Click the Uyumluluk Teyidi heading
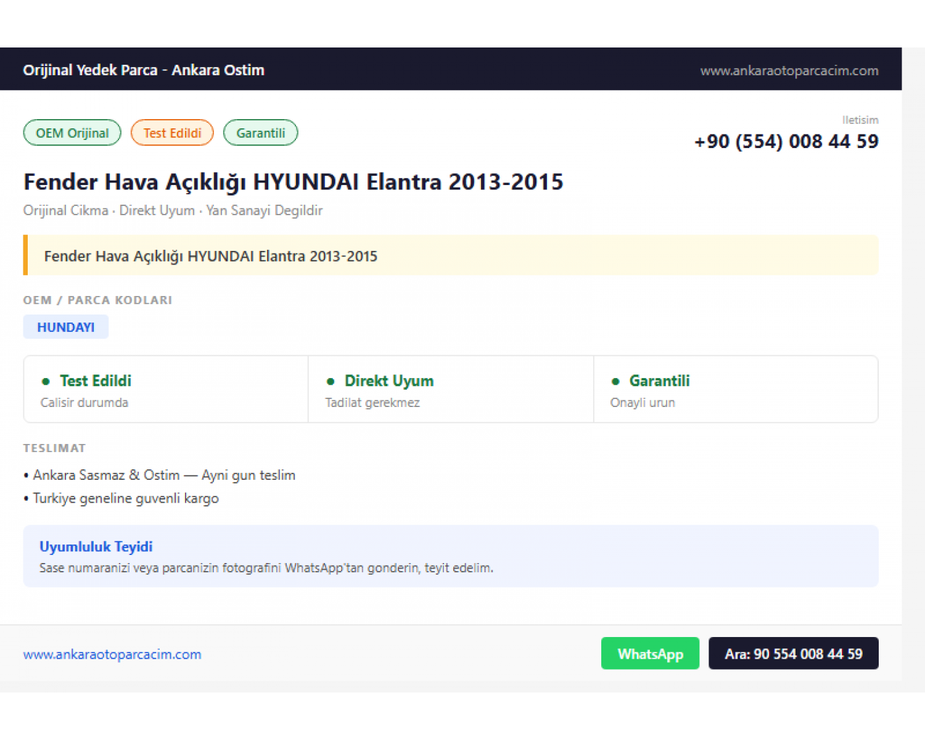 96,546
